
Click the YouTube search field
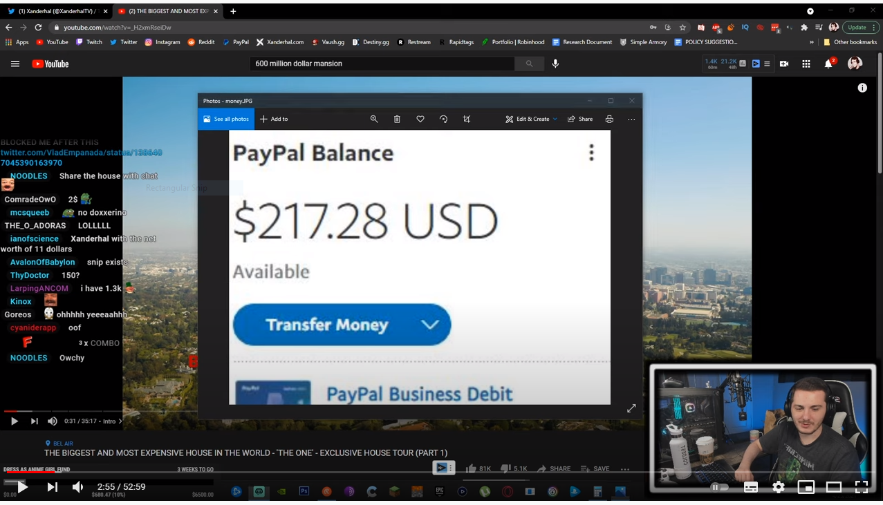pyautogui.click(x=382, y=64)
